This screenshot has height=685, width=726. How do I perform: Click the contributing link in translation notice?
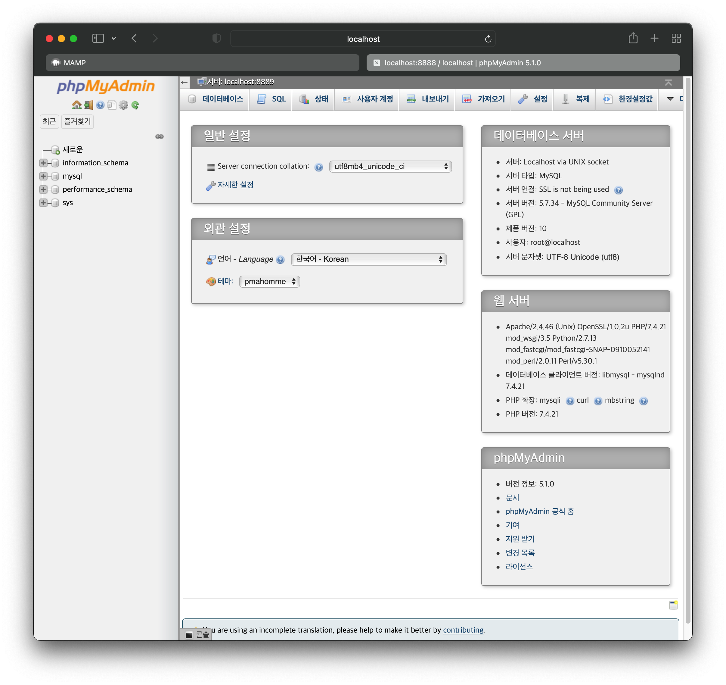(463, 630)
